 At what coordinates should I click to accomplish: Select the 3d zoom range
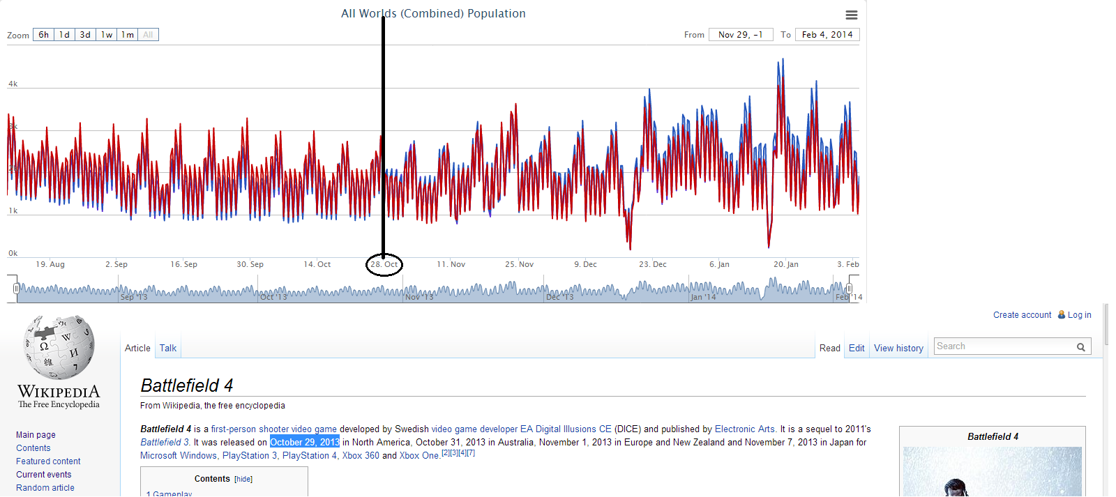pyautogui.click(x=85, y=35)
